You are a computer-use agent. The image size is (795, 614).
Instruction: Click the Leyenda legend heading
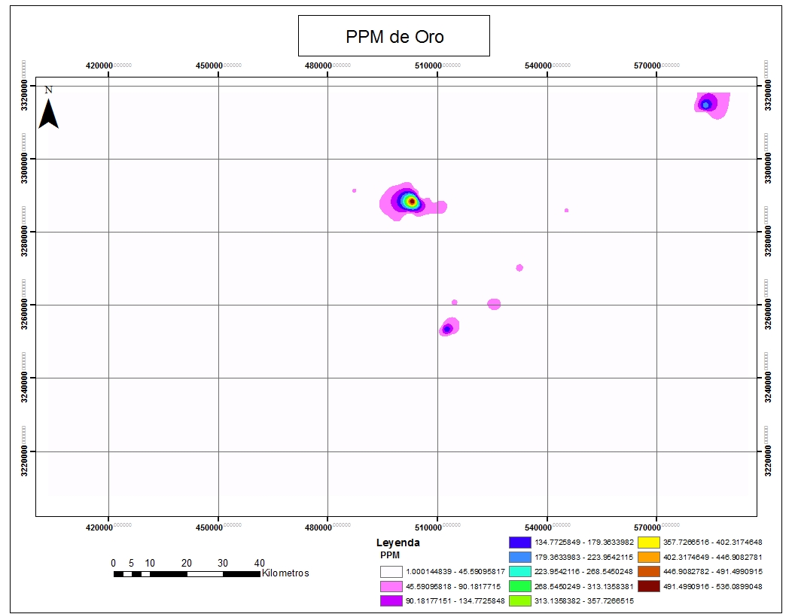point(397,543)
